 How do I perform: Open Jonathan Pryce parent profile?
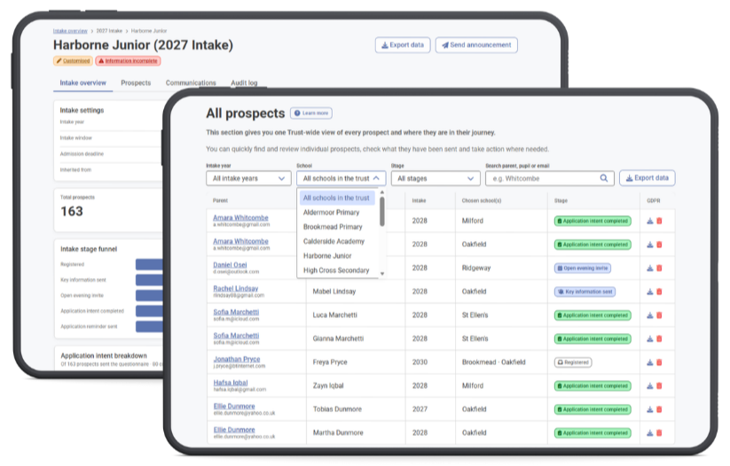[237, 359]
